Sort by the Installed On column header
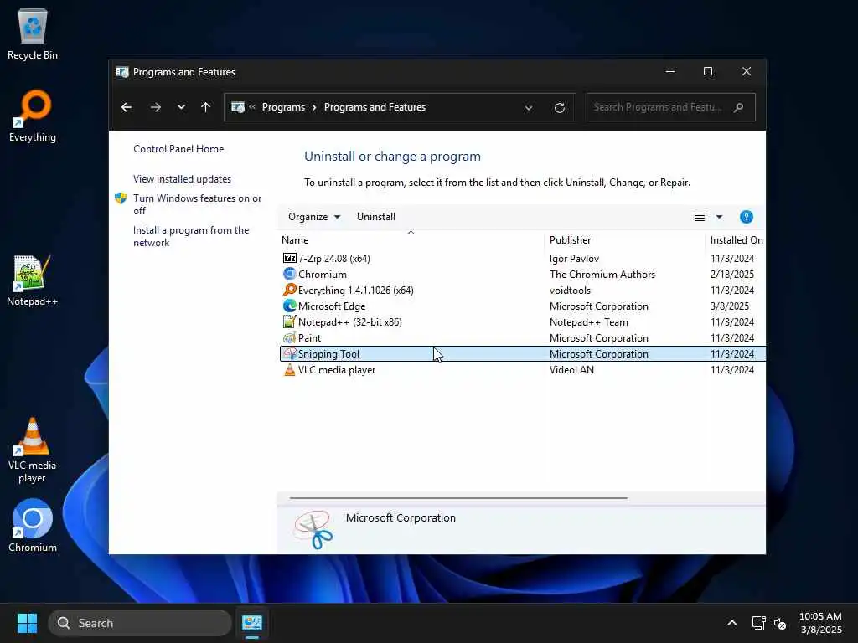This screenshot has height=643, width=858. (736, 240)
